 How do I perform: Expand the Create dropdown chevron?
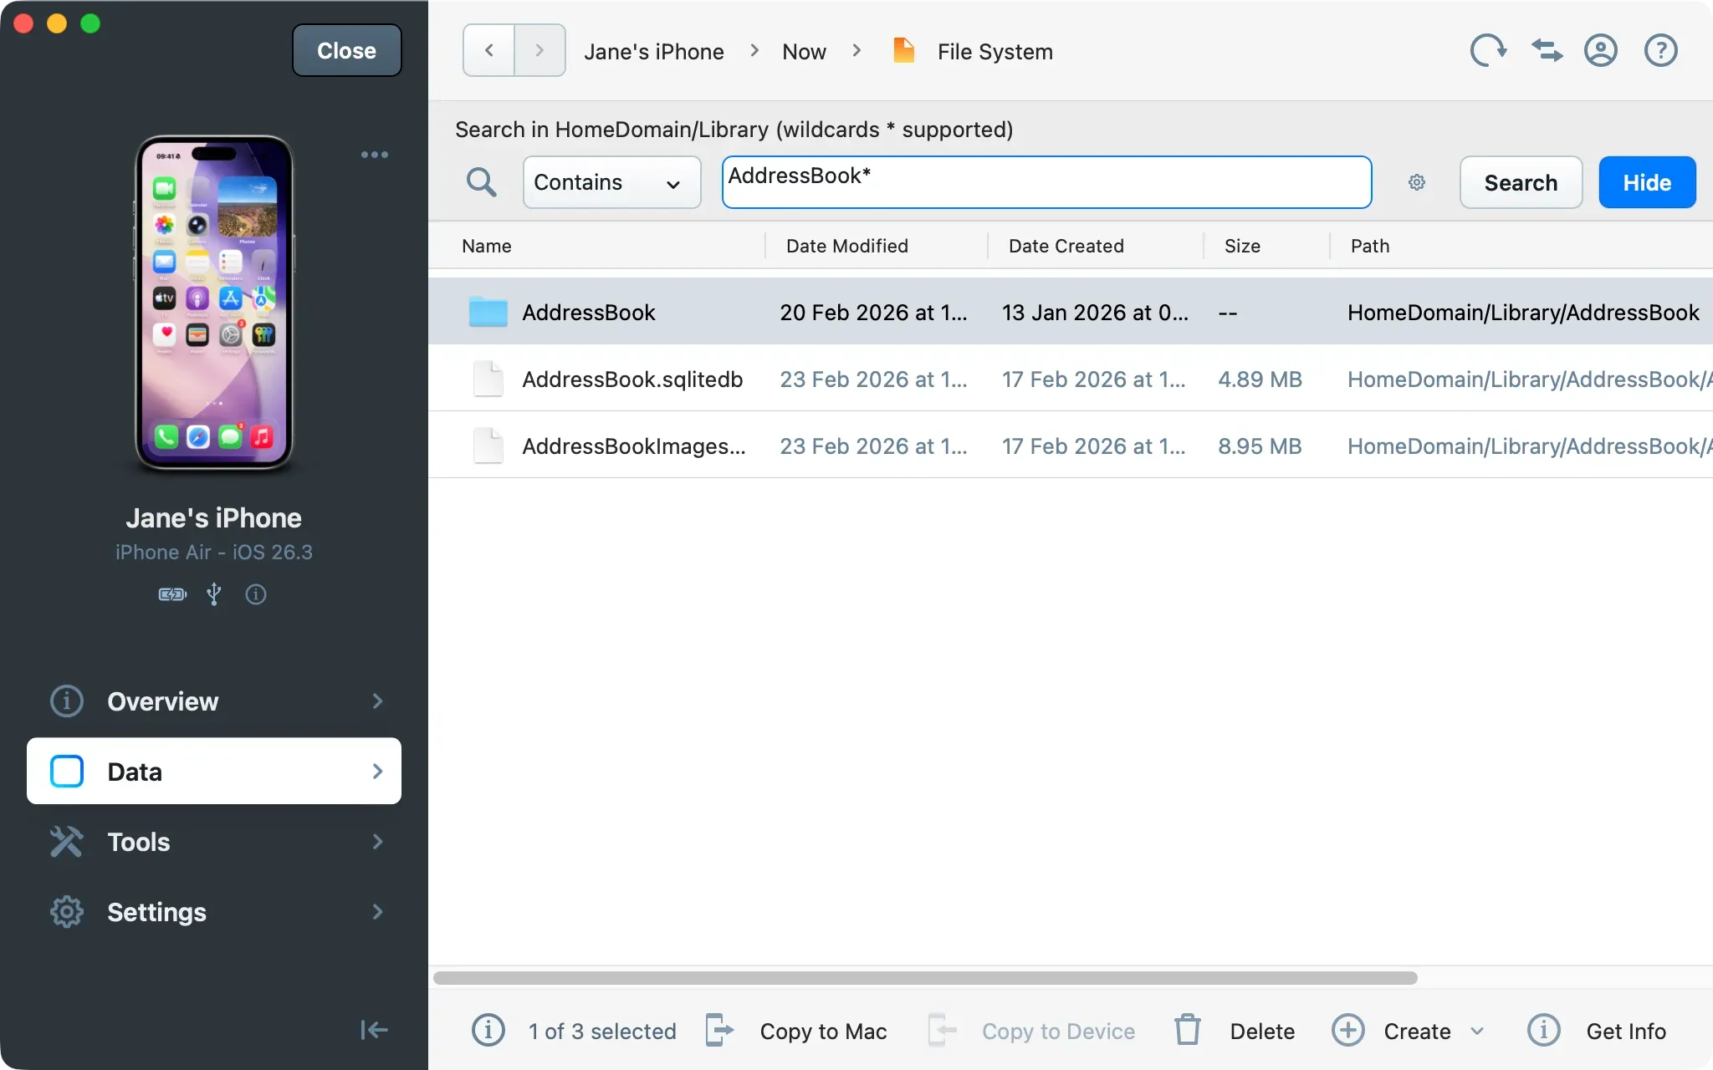tap(1477, 1031)
